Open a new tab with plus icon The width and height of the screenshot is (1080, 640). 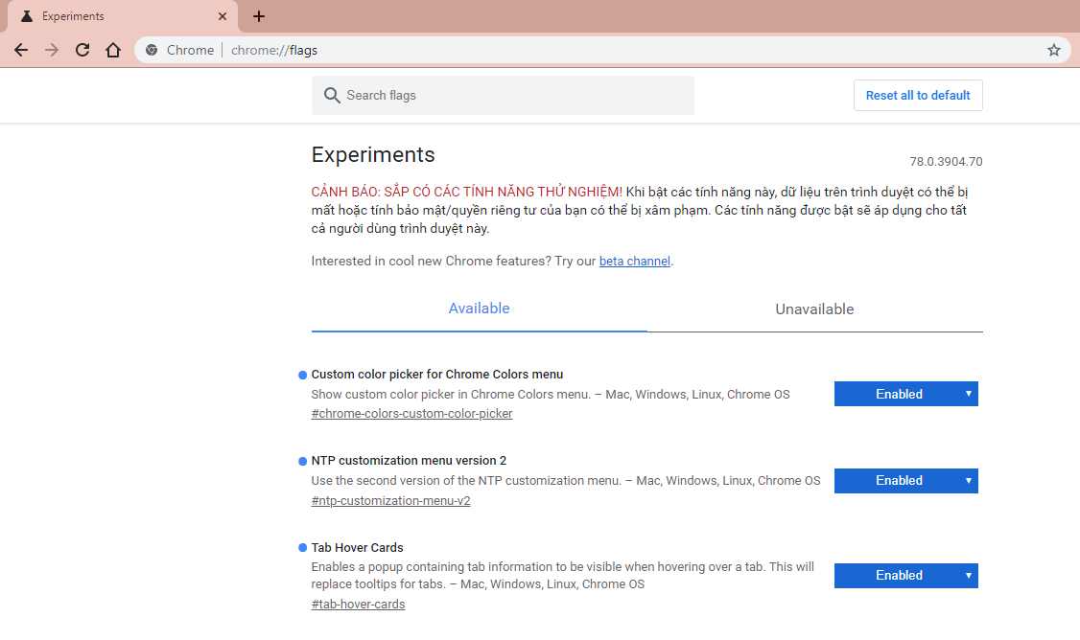(x=259, y=16)
